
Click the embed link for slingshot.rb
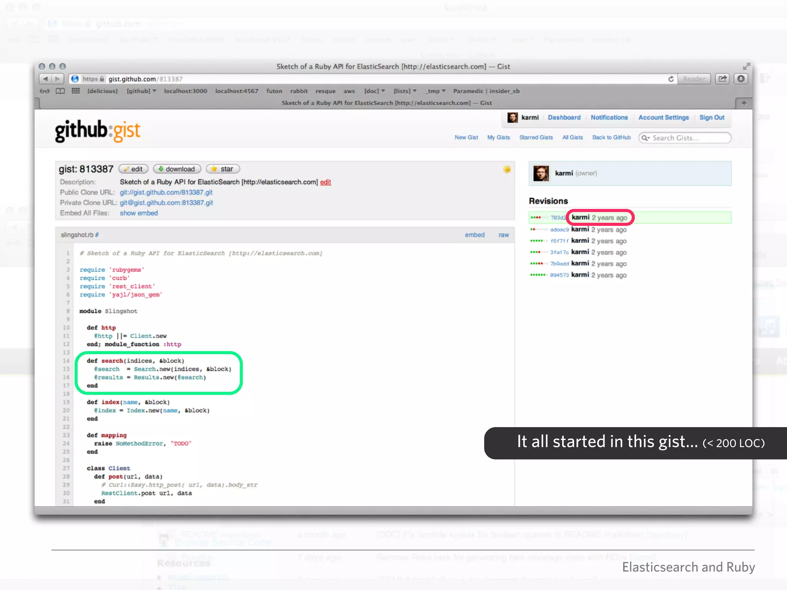pyautogui.click(x=475, y=235)
